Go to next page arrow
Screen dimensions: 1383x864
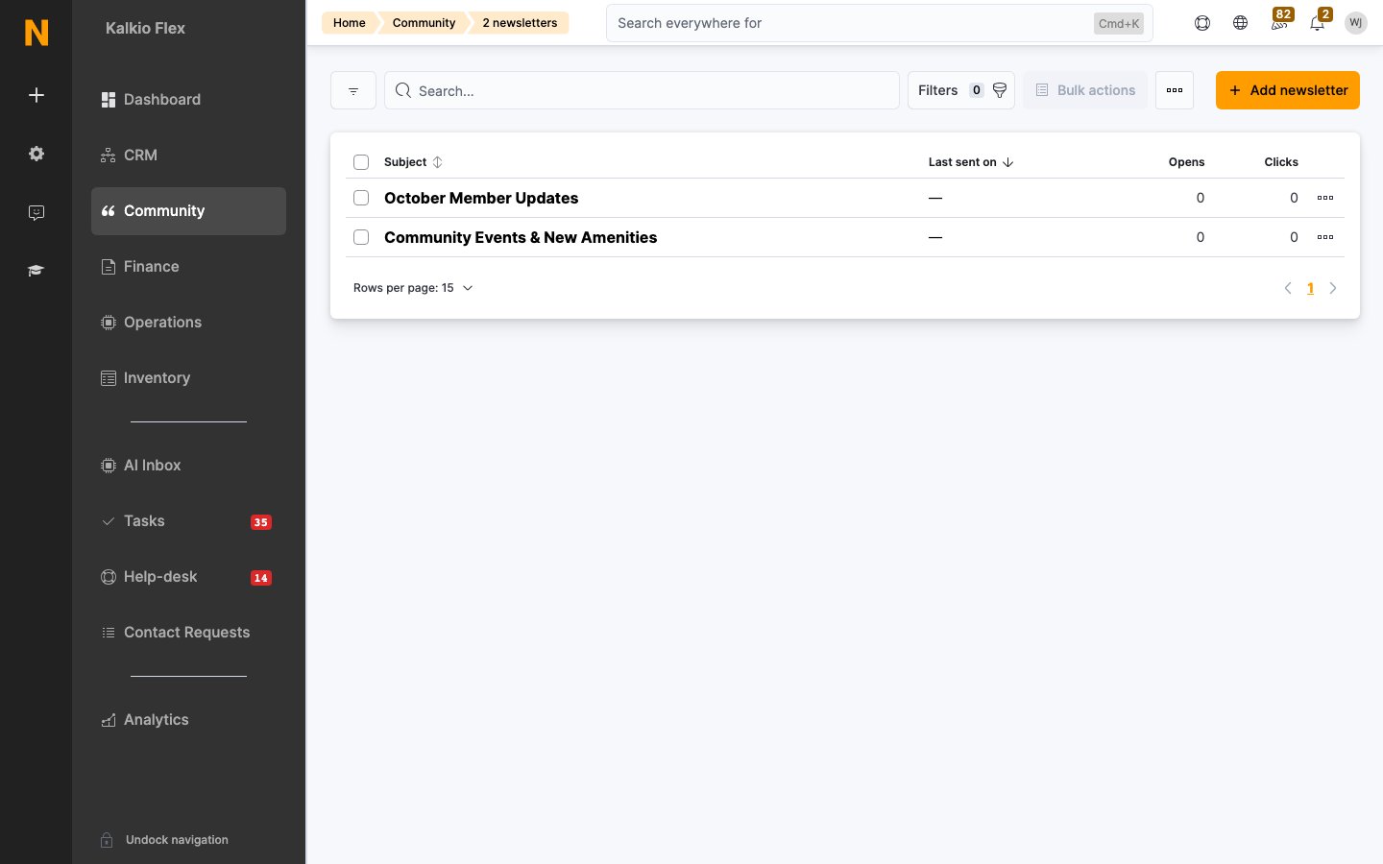1333,288
